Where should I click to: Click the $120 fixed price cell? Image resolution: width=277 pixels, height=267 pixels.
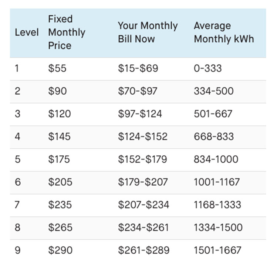click(60, 114)
